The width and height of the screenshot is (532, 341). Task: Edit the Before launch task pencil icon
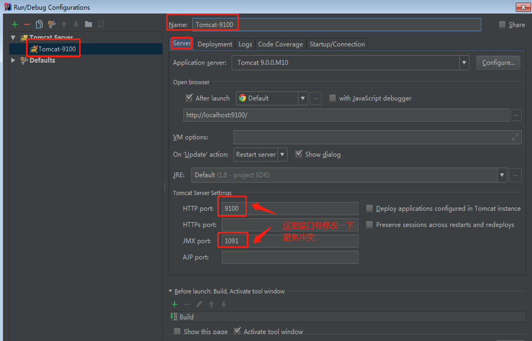point(199,305)
